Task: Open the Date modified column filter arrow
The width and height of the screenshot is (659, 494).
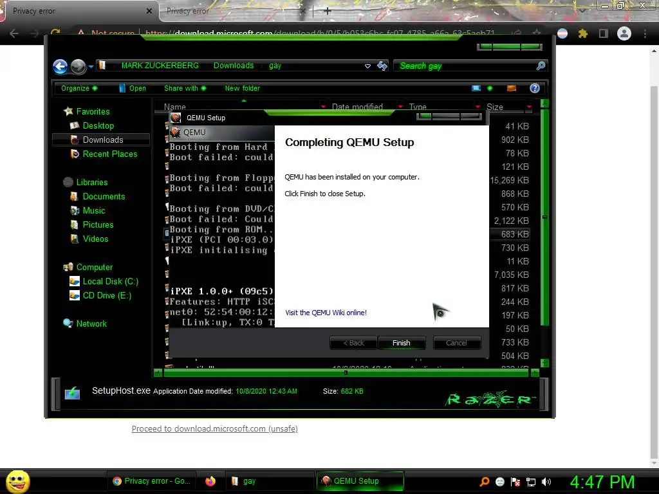Action: pos(400,107)
